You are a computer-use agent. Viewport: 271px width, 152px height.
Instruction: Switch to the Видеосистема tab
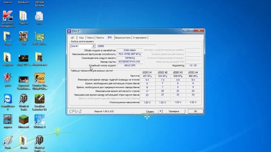coord(123,38)
